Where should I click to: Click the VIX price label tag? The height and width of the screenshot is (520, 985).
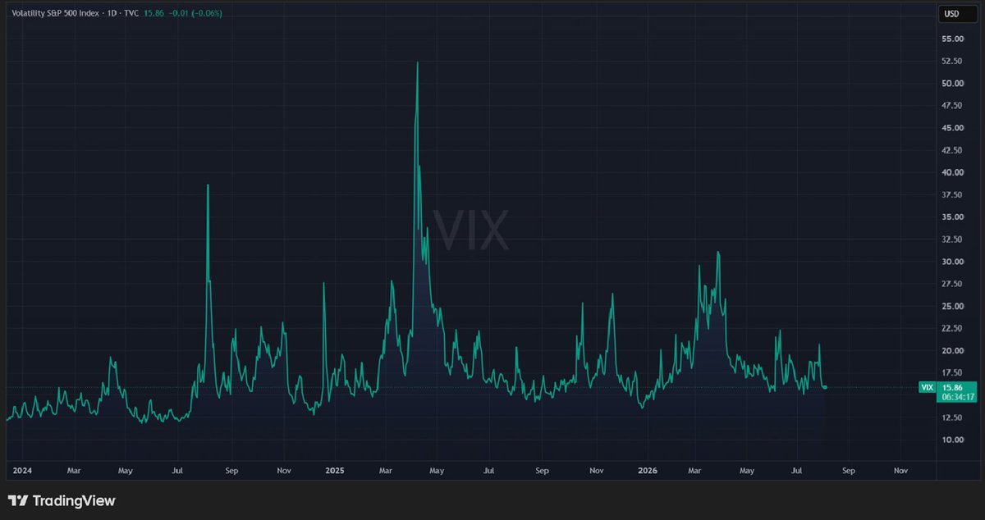point(928,387)
